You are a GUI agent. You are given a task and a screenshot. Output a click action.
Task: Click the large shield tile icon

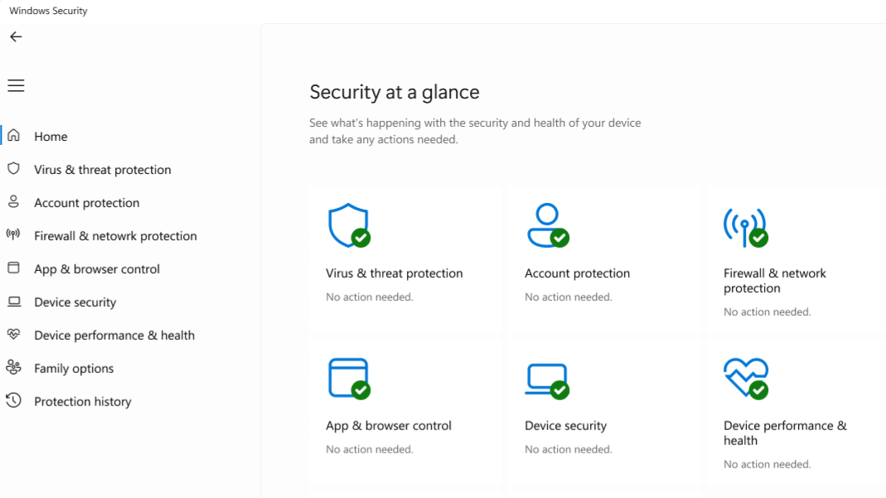pyautogui.click(x=349, y=225)
